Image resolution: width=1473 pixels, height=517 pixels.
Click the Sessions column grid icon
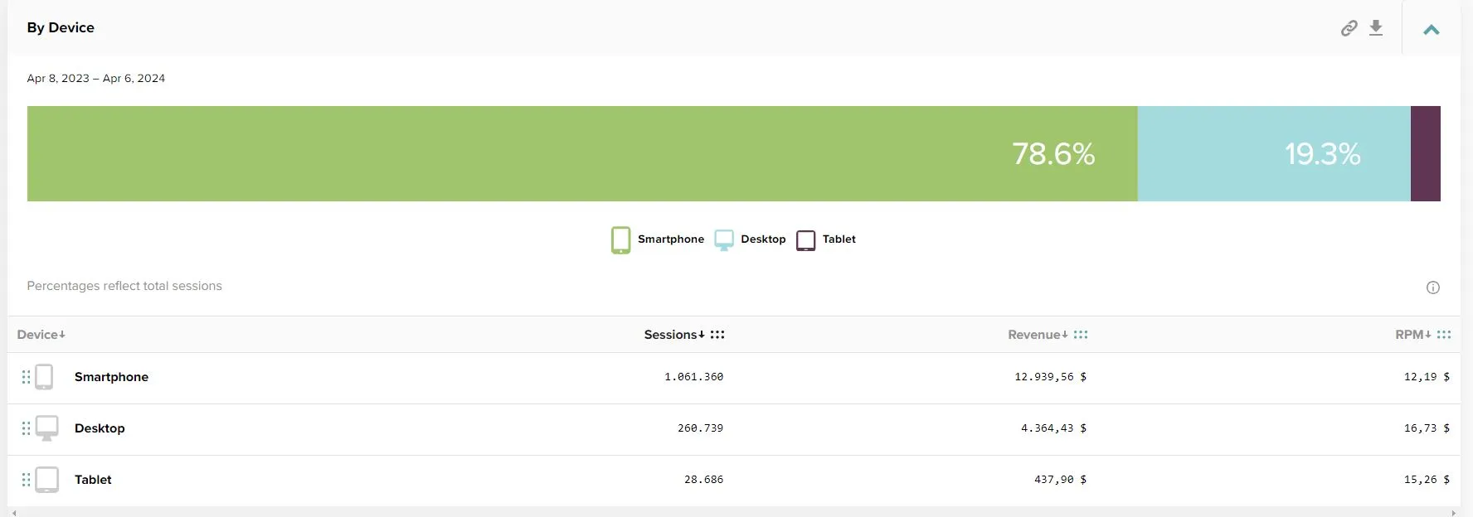click(x=717, y=335)
